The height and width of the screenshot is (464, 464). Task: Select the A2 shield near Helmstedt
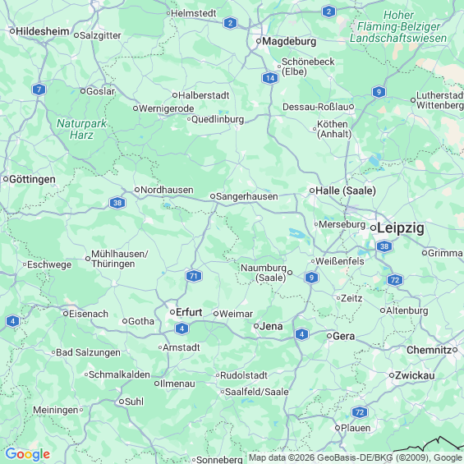point(231,23)
